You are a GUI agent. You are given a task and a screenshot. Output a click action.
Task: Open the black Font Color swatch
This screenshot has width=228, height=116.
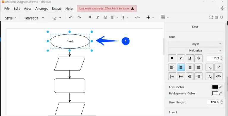coord(215,87)
